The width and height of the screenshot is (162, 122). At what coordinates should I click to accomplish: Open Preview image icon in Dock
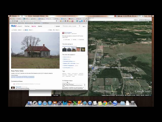[110, 103]
